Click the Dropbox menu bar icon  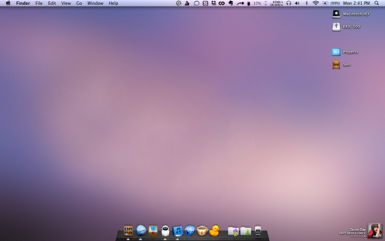(x=214, y=3)
